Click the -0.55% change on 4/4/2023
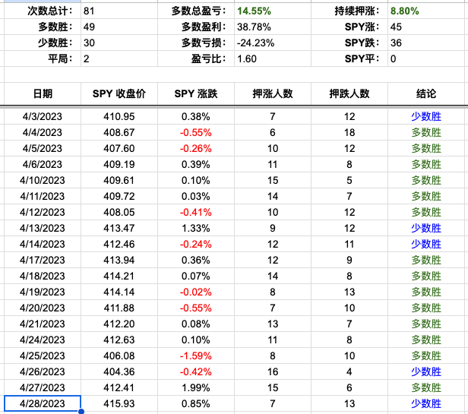 (196, 132)
